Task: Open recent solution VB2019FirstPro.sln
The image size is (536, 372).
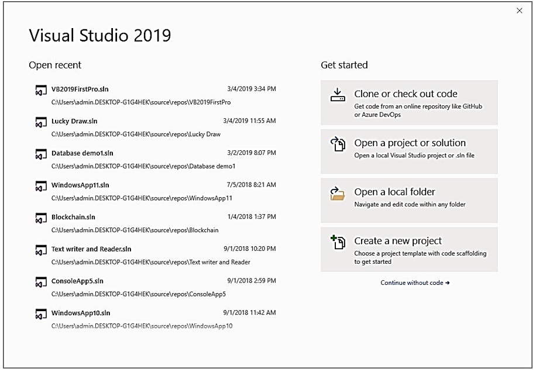Action: [156, 95]
